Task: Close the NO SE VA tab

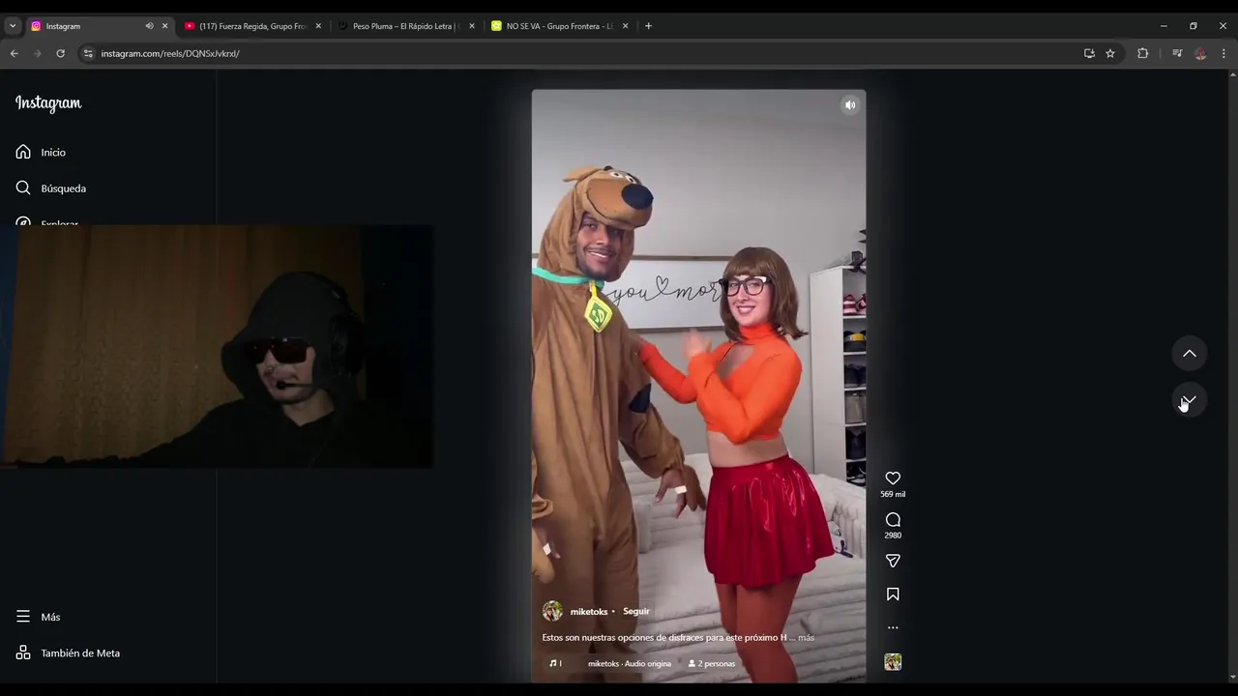Action: 625,26
